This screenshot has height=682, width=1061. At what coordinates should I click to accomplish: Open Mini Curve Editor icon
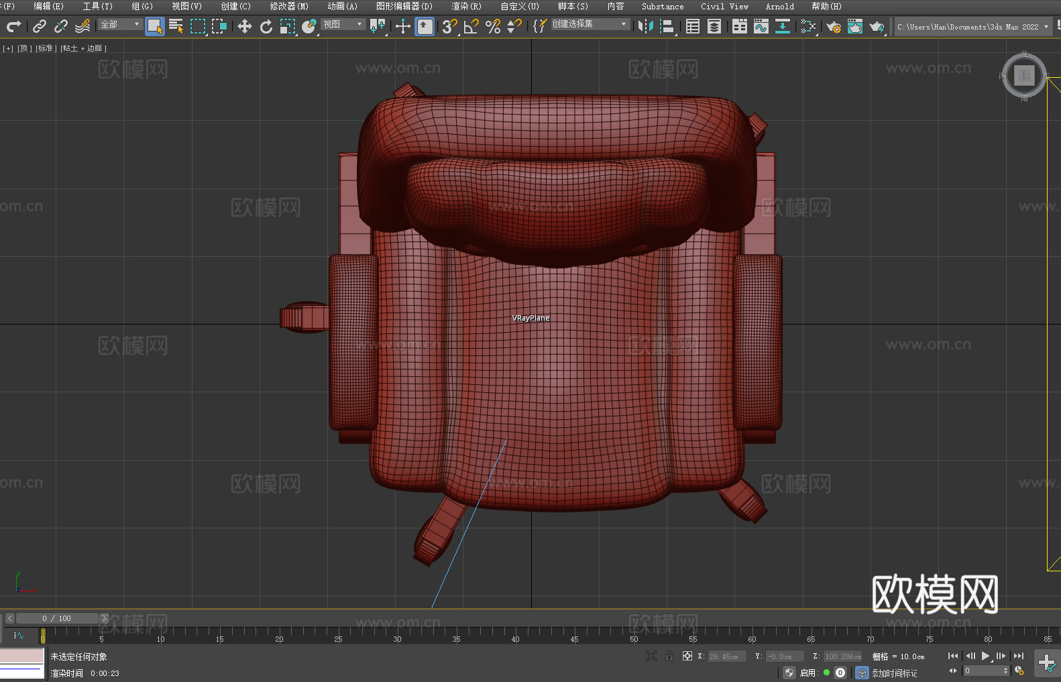(x=19, y=635)
